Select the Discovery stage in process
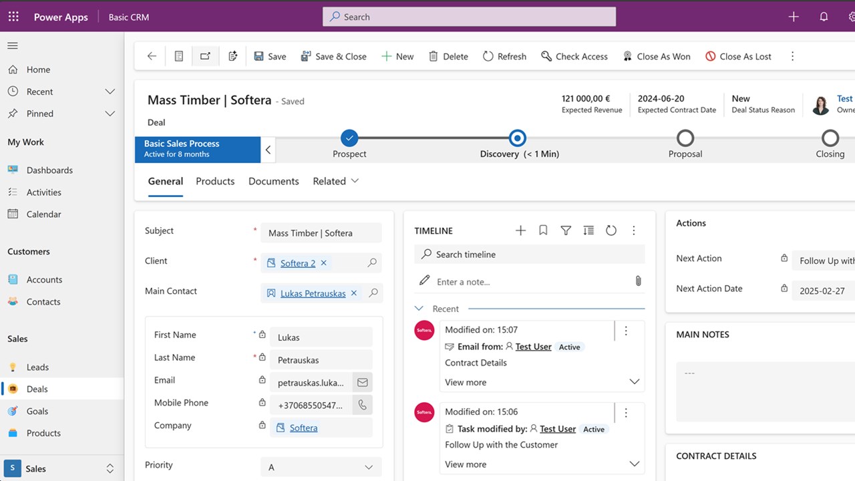The height and width of the screenshot is (481, 855). tap(517, 138)
